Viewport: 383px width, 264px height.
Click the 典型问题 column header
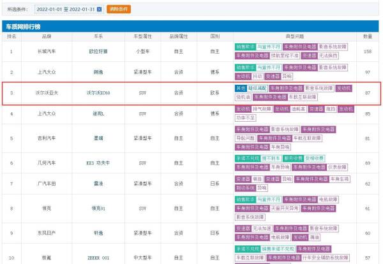294,36
